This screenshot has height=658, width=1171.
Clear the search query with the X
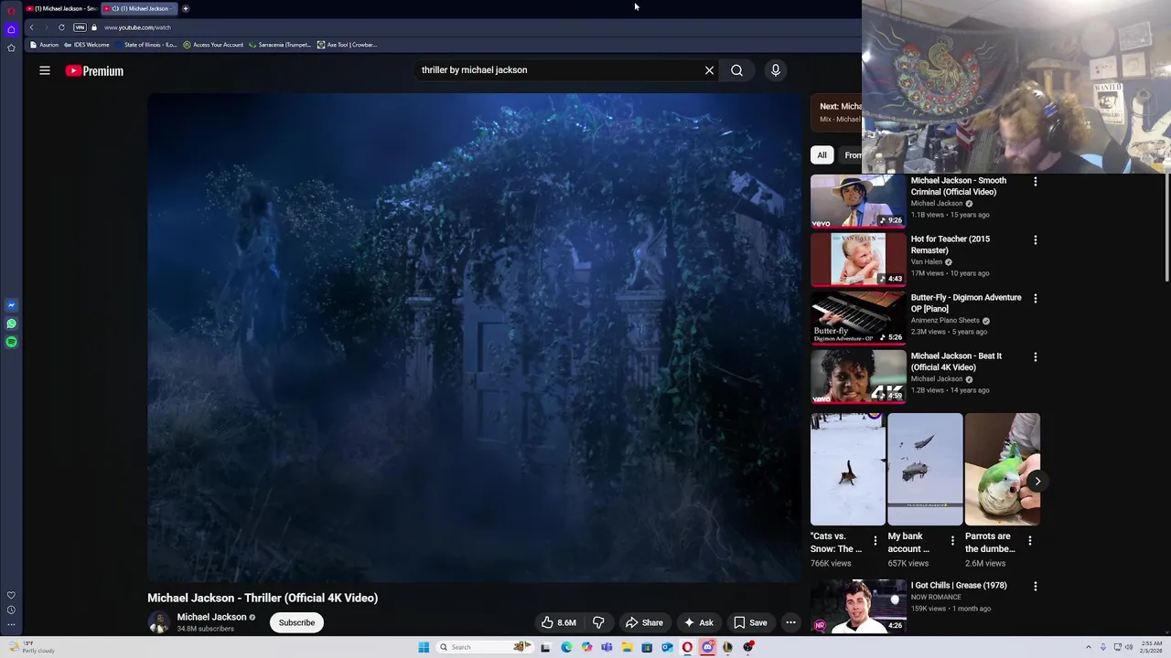(709, 70)
